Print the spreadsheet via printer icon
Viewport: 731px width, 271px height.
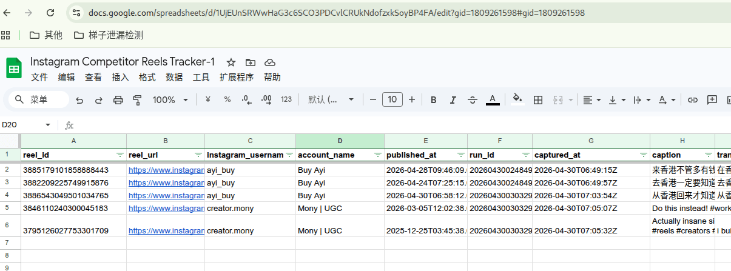pos(118,100)
